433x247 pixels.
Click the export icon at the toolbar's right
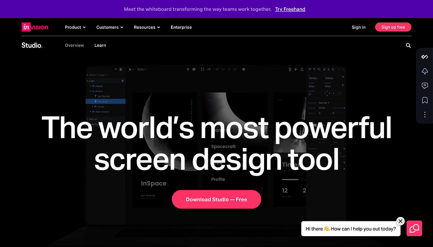point(301,69)
